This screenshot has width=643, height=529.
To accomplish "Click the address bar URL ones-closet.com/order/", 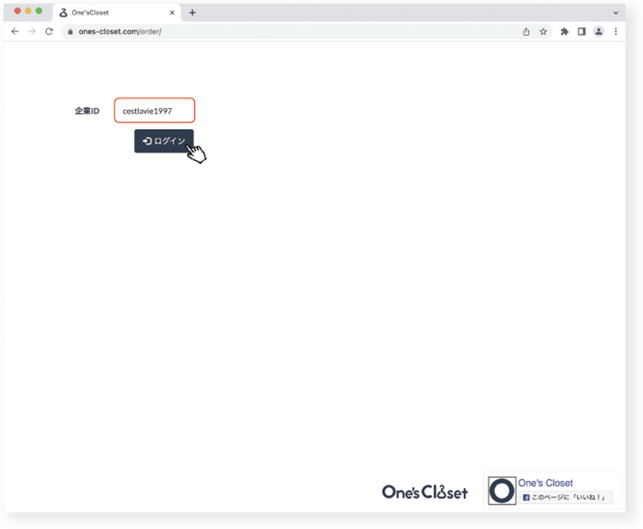I will coord(120,31).
